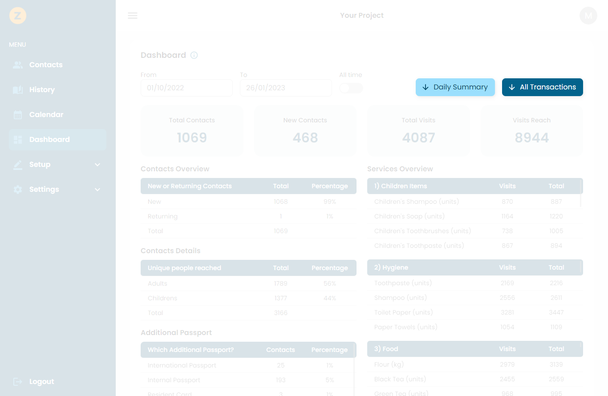Open the hamburger navigation menu

(132, 15)
